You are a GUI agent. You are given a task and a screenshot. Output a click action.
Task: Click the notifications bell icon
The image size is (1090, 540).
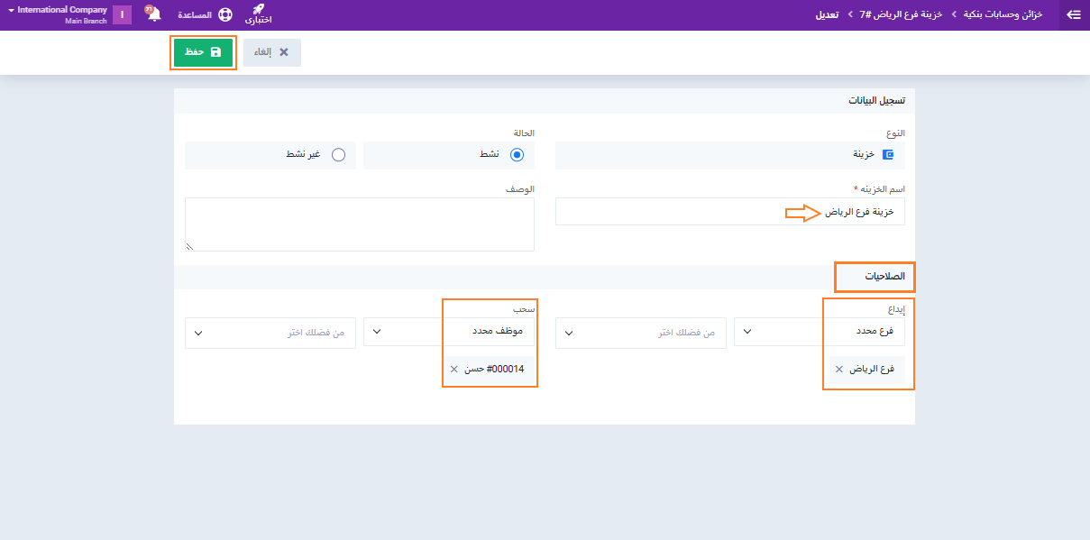tap(154, 15)
